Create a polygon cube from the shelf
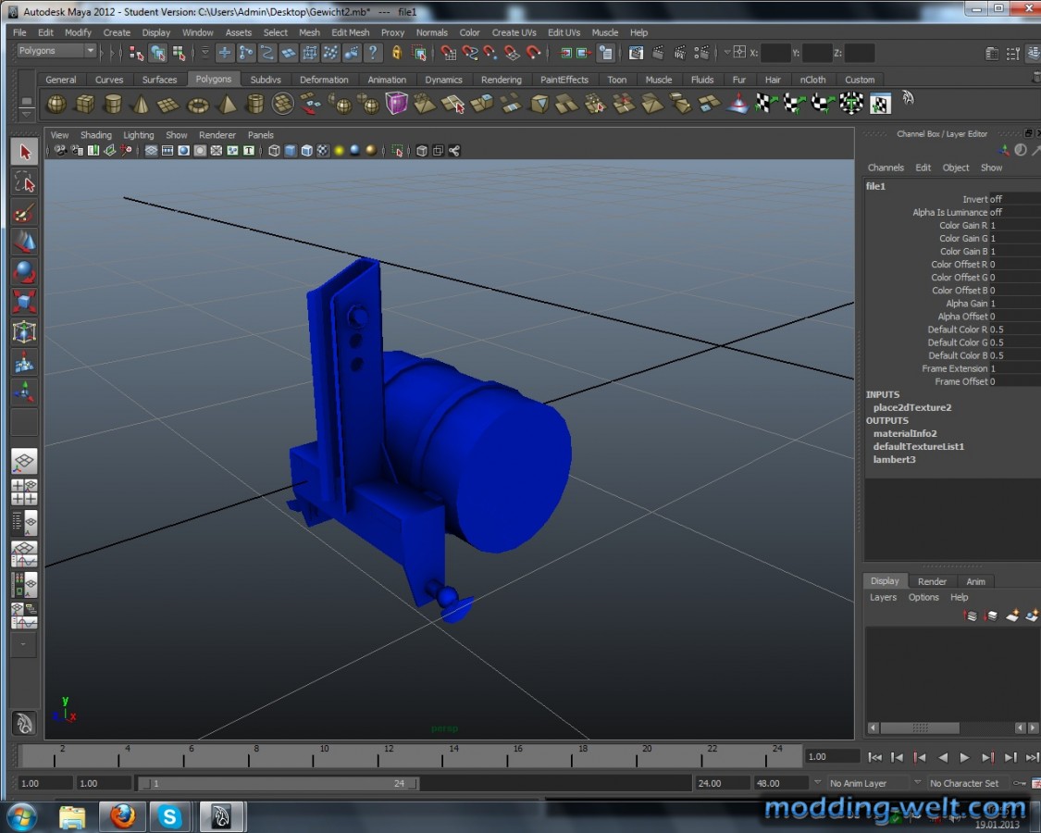Image resolution: width=1041 pixels, height=833 pixels. tap(85, 105)
